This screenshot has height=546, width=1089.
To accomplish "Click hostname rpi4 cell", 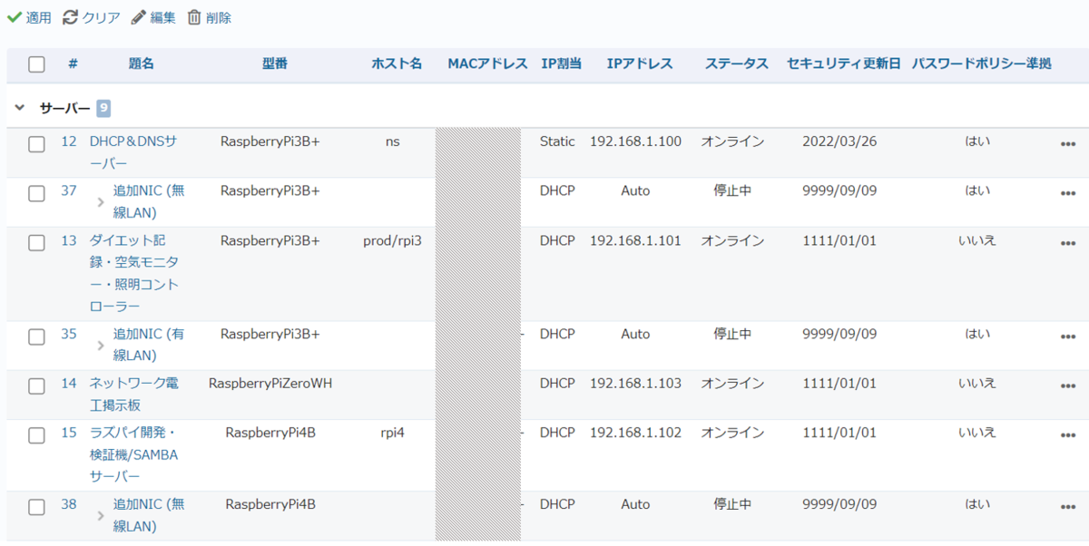I will coord(392,433).
